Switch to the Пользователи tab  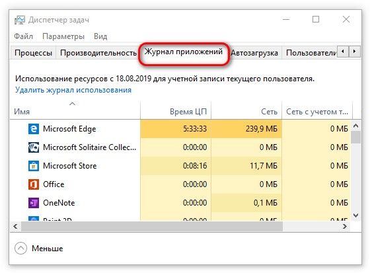coord(311,53)
